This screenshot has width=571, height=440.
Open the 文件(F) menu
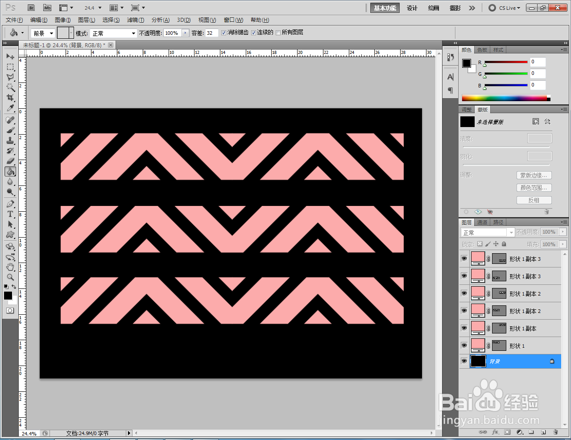[x=14, y=20]
